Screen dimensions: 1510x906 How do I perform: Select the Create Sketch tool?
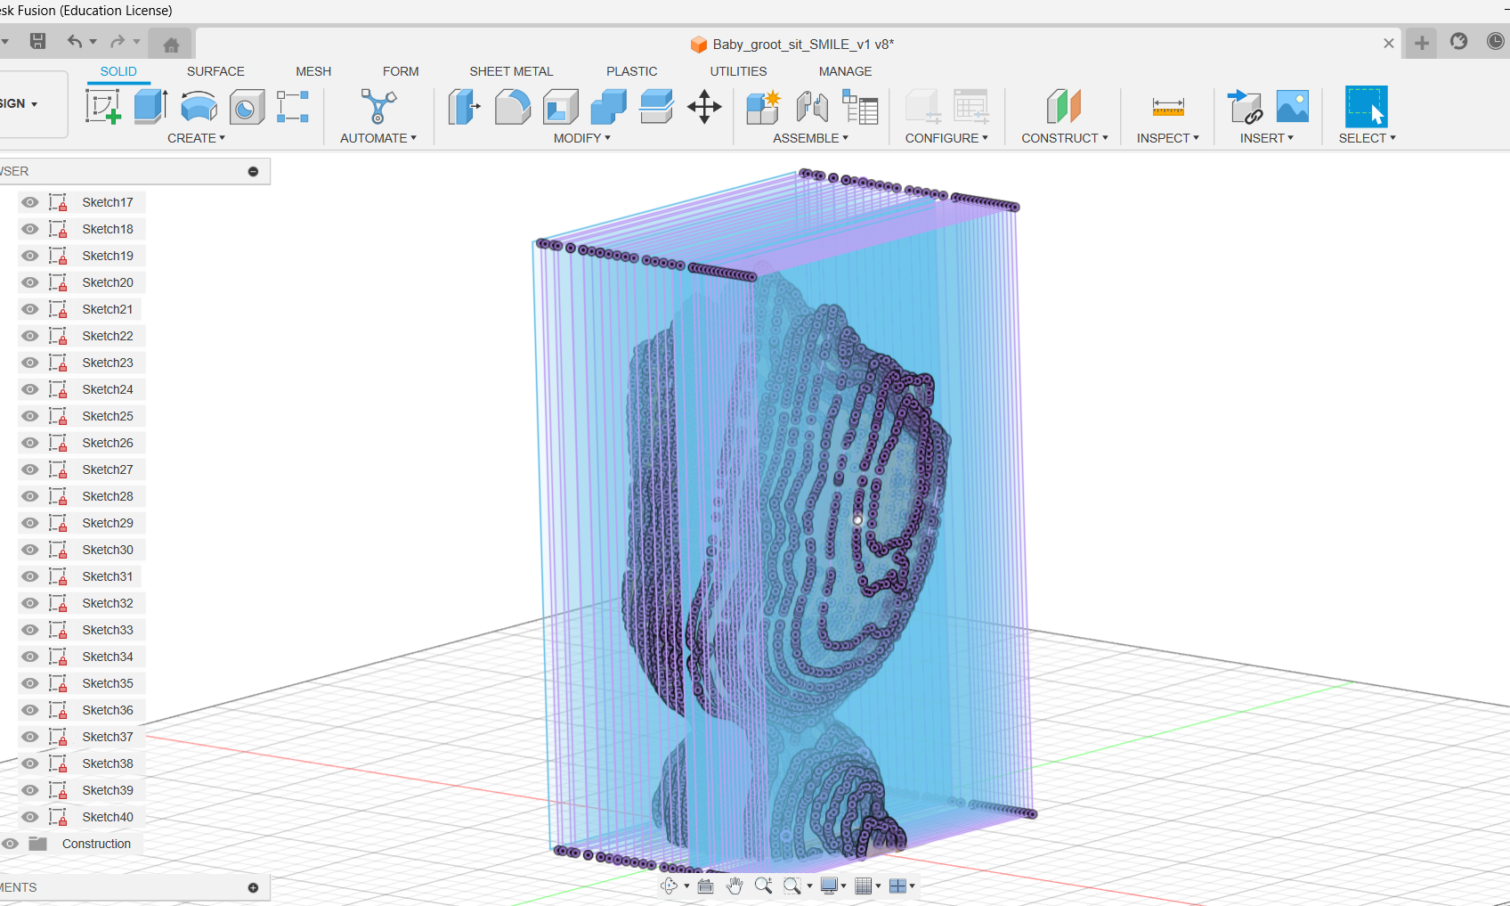[103, 107]
